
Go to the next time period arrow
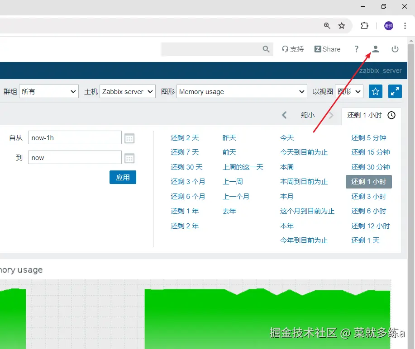click(x=331, y=115)
